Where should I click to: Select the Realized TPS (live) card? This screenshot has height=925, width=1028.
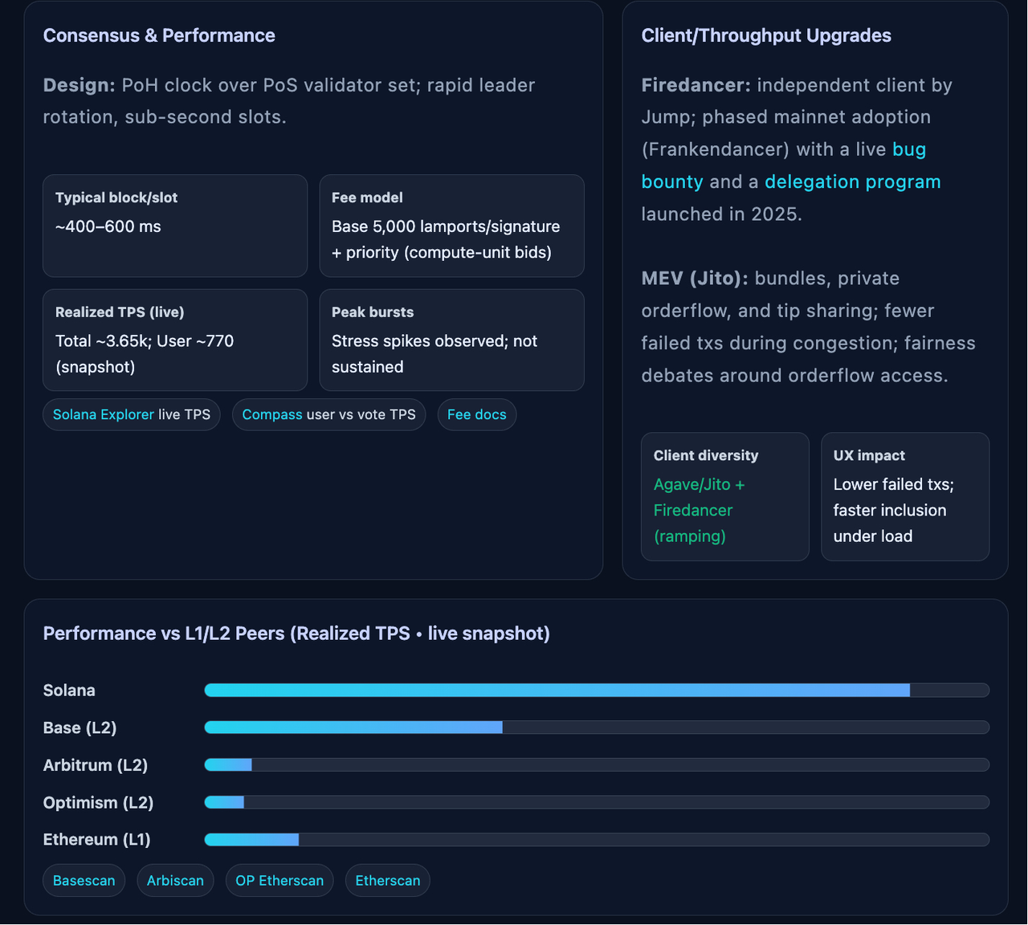175,340
